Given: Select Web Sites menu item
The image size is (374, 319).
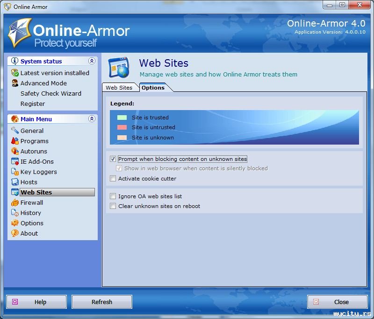Looking at the screenshot, I should [57, 192].
